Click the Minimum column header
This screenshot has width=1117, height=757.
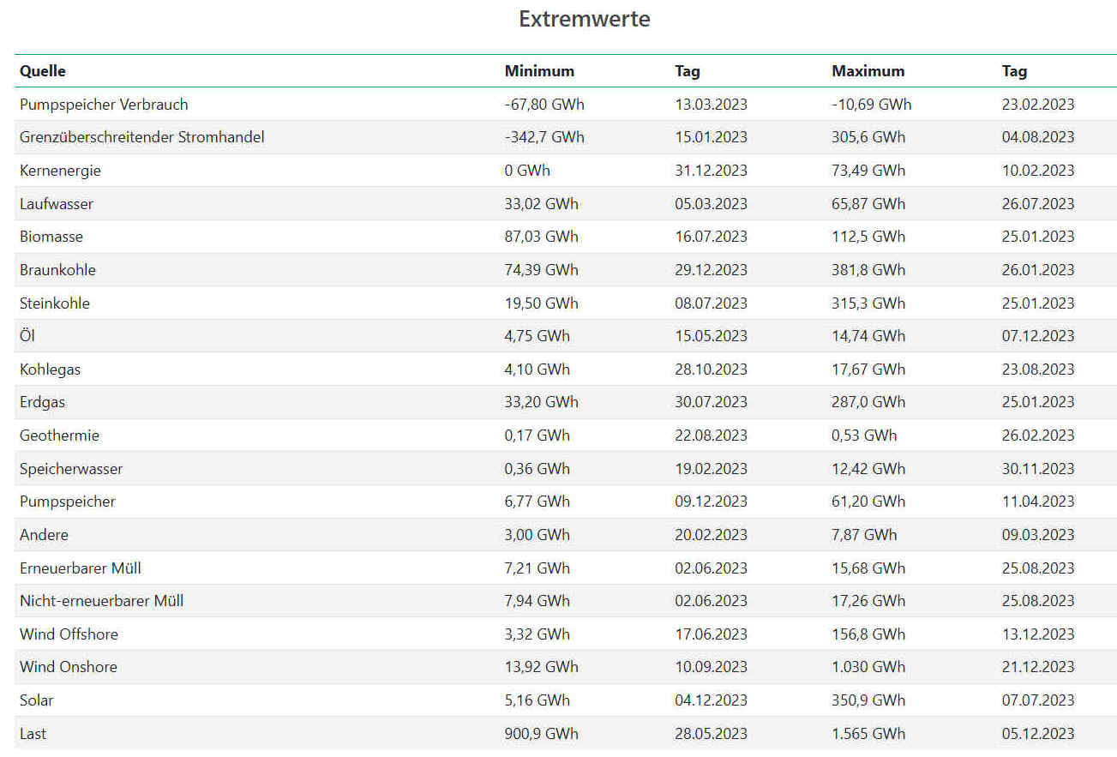pos(539,71)
